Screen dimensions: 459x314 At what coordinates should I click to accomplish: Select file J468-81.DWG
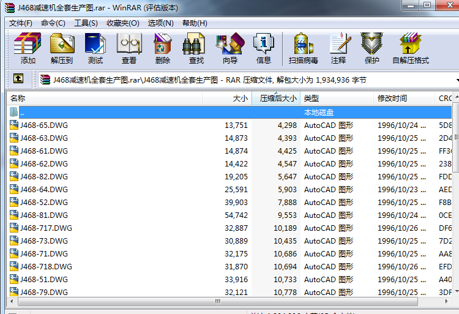[x=44, y=215]
